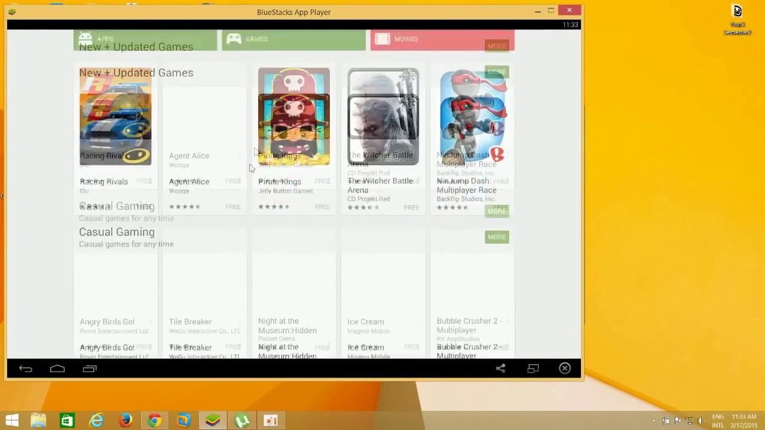Maximize the BlueStacks App Player window
The width and height of the screenshot is (765, 430).
click(551, 11)
